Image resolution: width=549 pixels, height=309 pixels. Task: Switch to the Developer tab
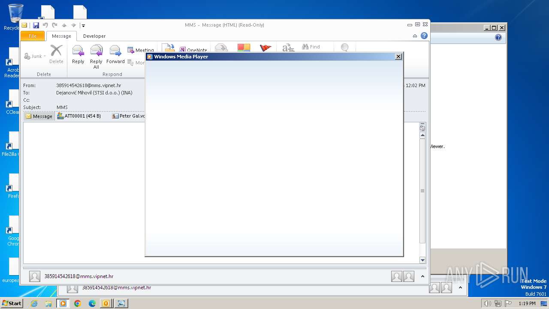pos(94,36)
